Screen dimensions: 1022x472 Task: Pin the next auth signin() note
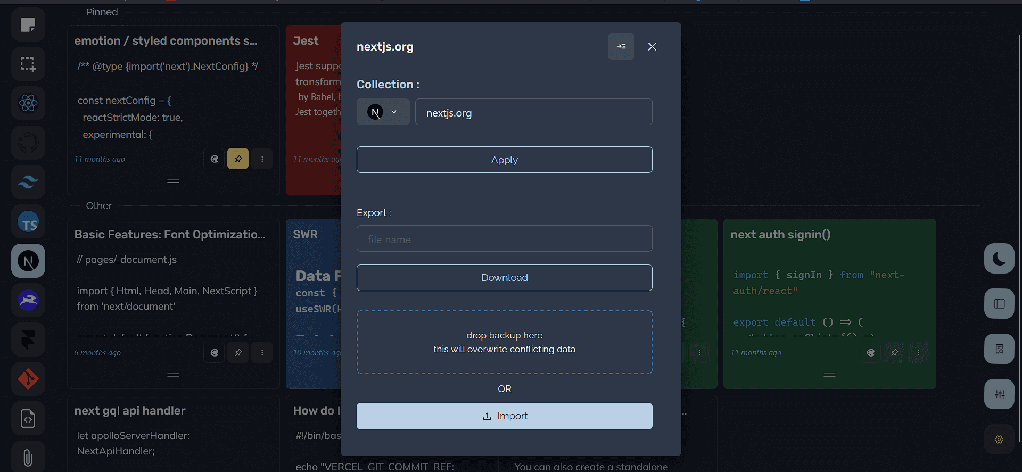tap(894, 352)
